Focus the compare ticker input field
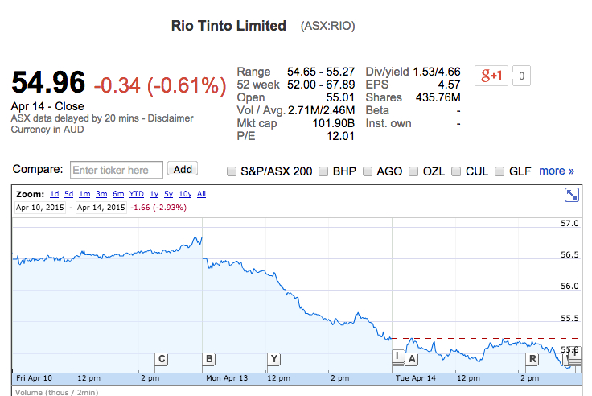592x396 pixels. click(x=117, y=170)
